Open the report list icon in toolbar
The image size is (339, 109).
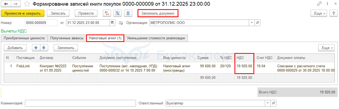(x=128, y=13)
